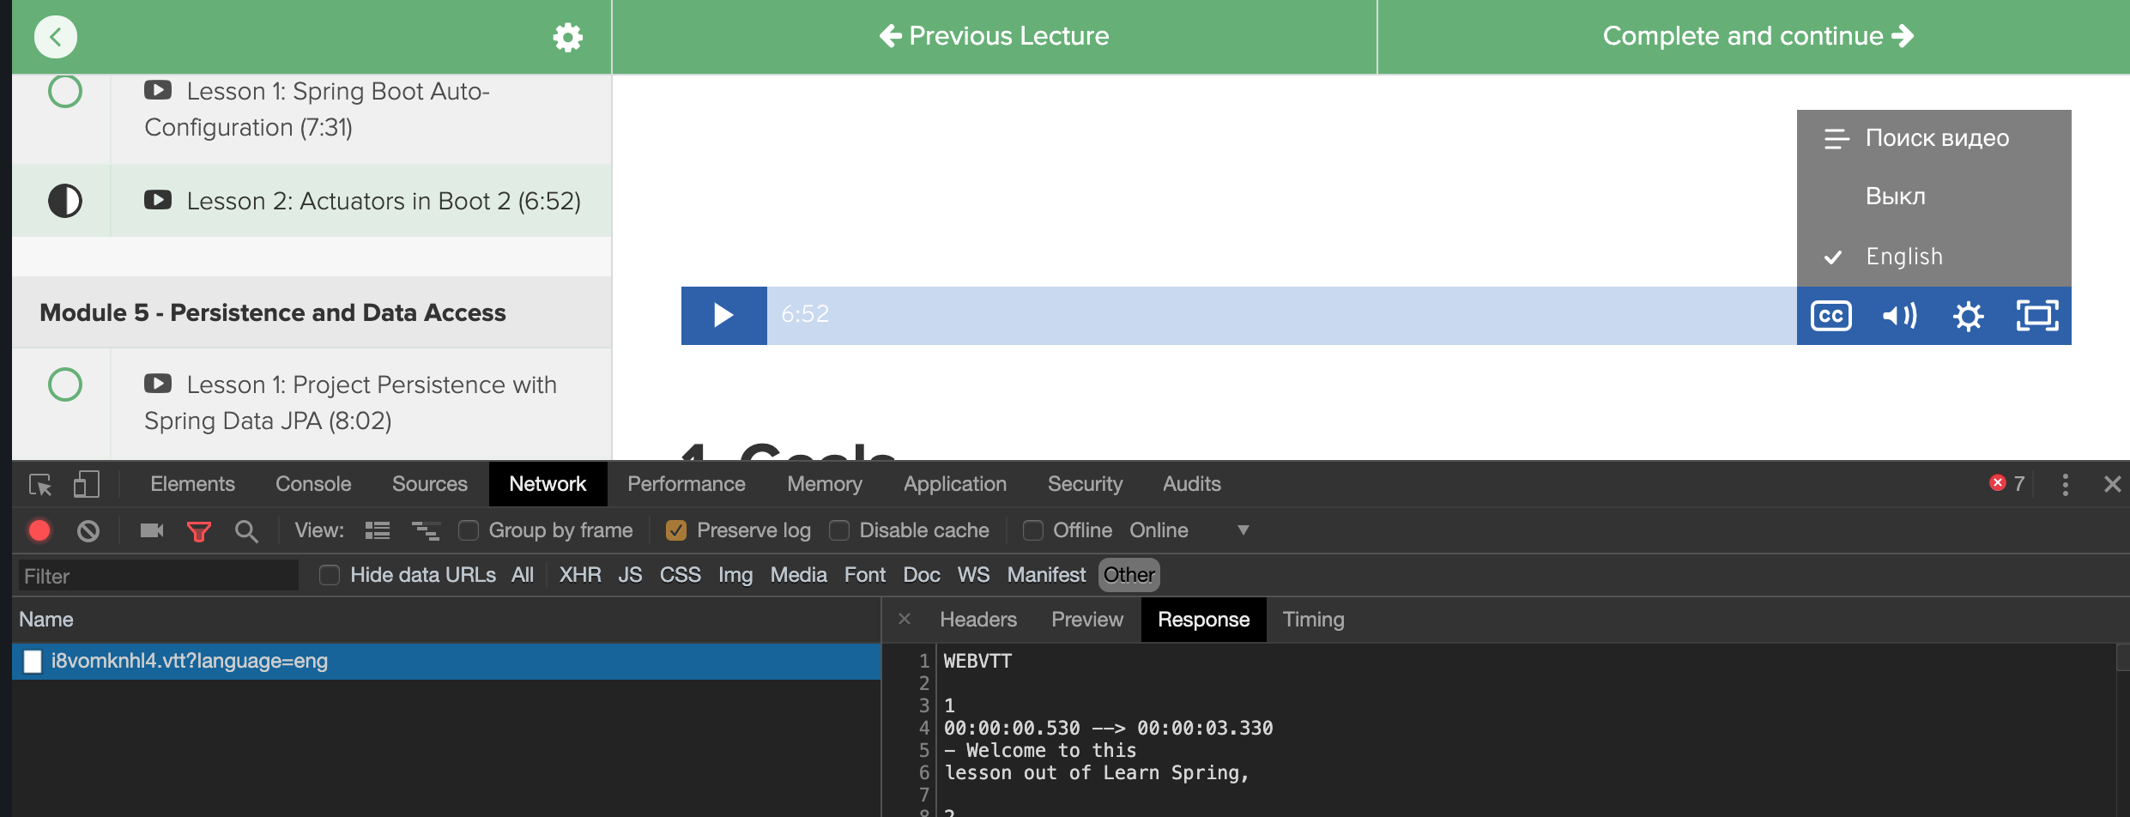Enter fullscreen video mode
Viewport: 2130px width, 817px height.
tap(2036, 316)
